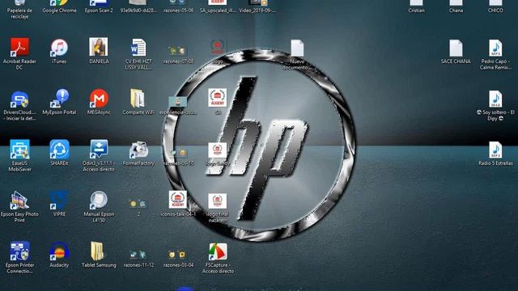The width and height of the screenshot is (518, 291).
Task: Launch Epson Easy Photo Print
Action: (x=19, y=200)
